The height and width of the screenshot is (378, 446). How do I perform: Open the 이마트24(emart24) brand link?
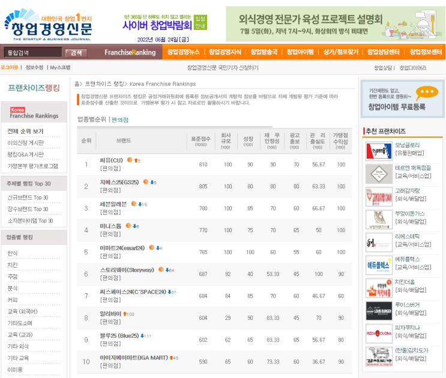[x=122, y=248]
